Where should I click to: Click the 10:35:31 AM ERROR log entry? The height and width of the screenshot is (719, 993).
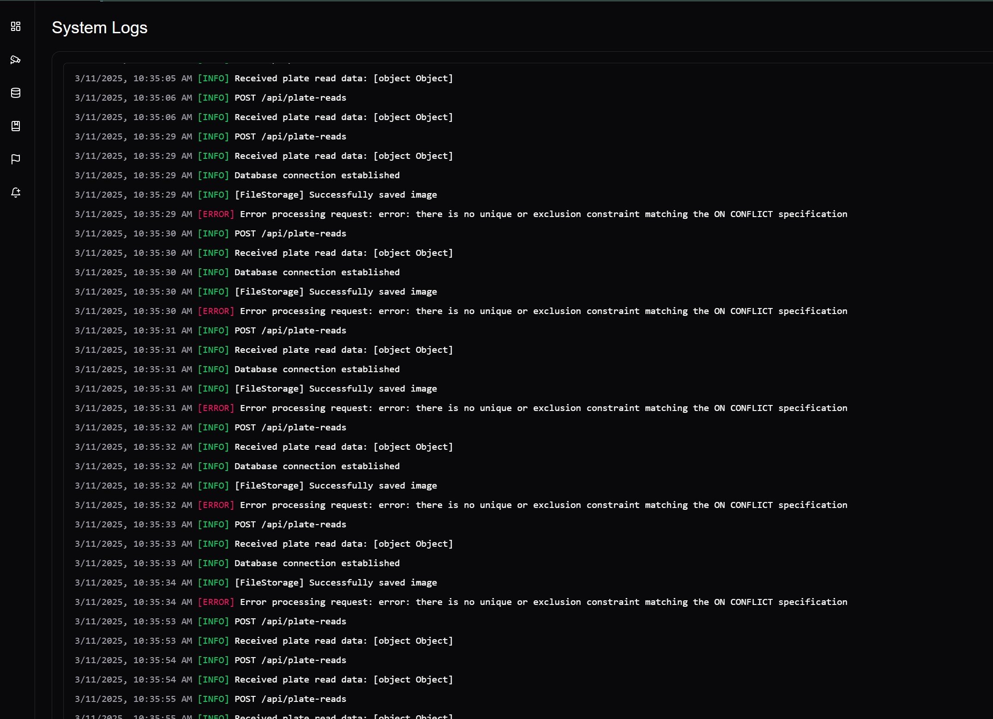461,408
